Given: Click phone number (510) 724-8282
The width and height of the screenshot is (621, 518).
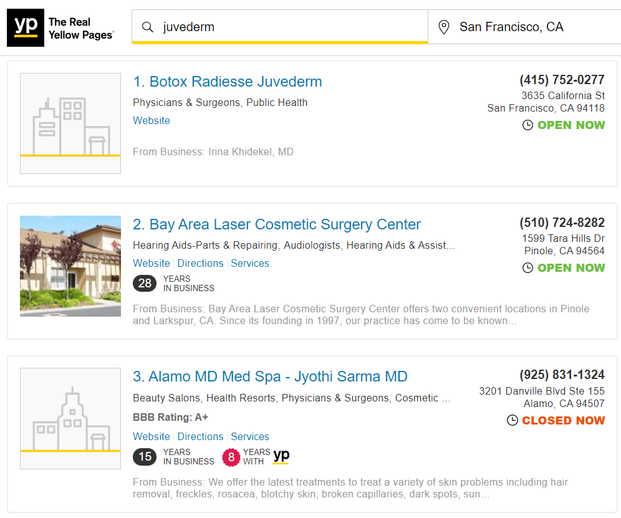Looking at the screenshot, I should coord(562,223).
